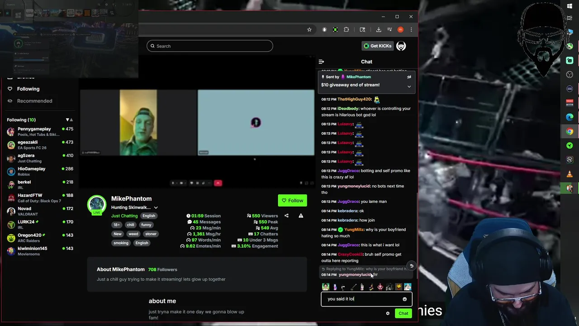Click in the Kick search field
579x326 pixels.
point(210,46)
